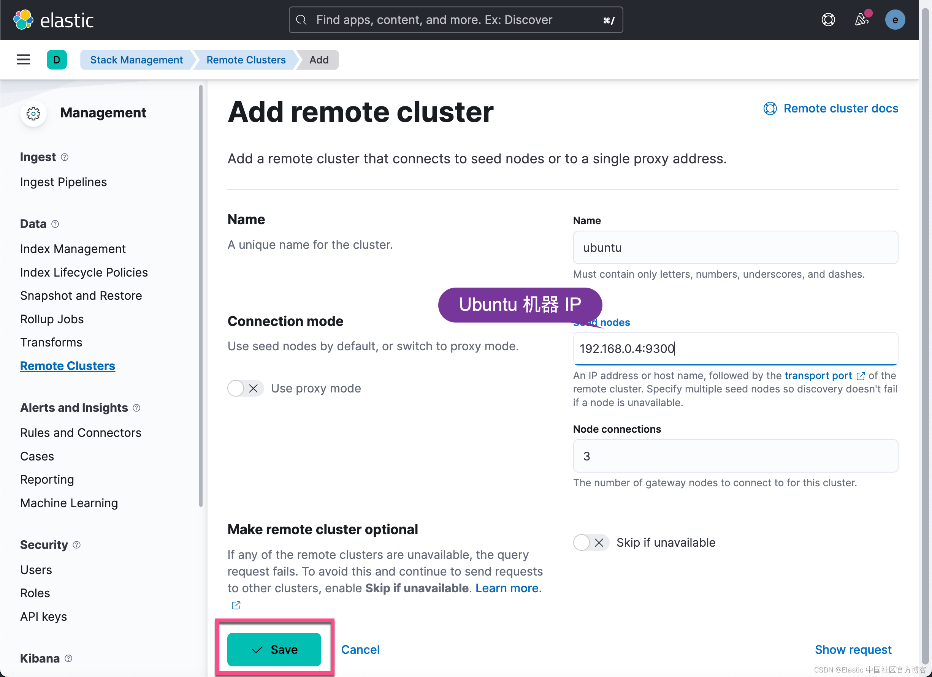Screen dimensions: 932x677
Task: Open Show request link
Action: click(853, 650)
